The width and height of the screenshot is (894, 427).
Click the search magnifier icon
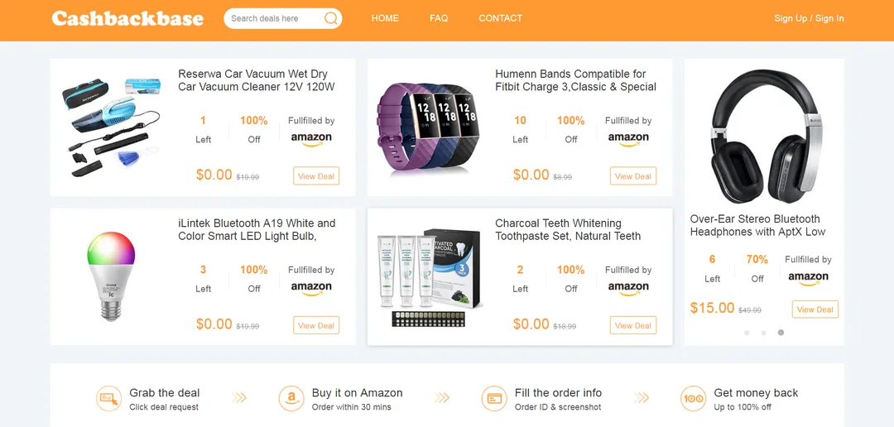(330, 18)
